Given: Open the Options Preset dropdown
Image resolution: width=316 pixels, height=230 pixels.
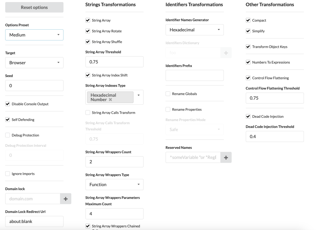Looking at the screenshot, I should click(34, 35).
